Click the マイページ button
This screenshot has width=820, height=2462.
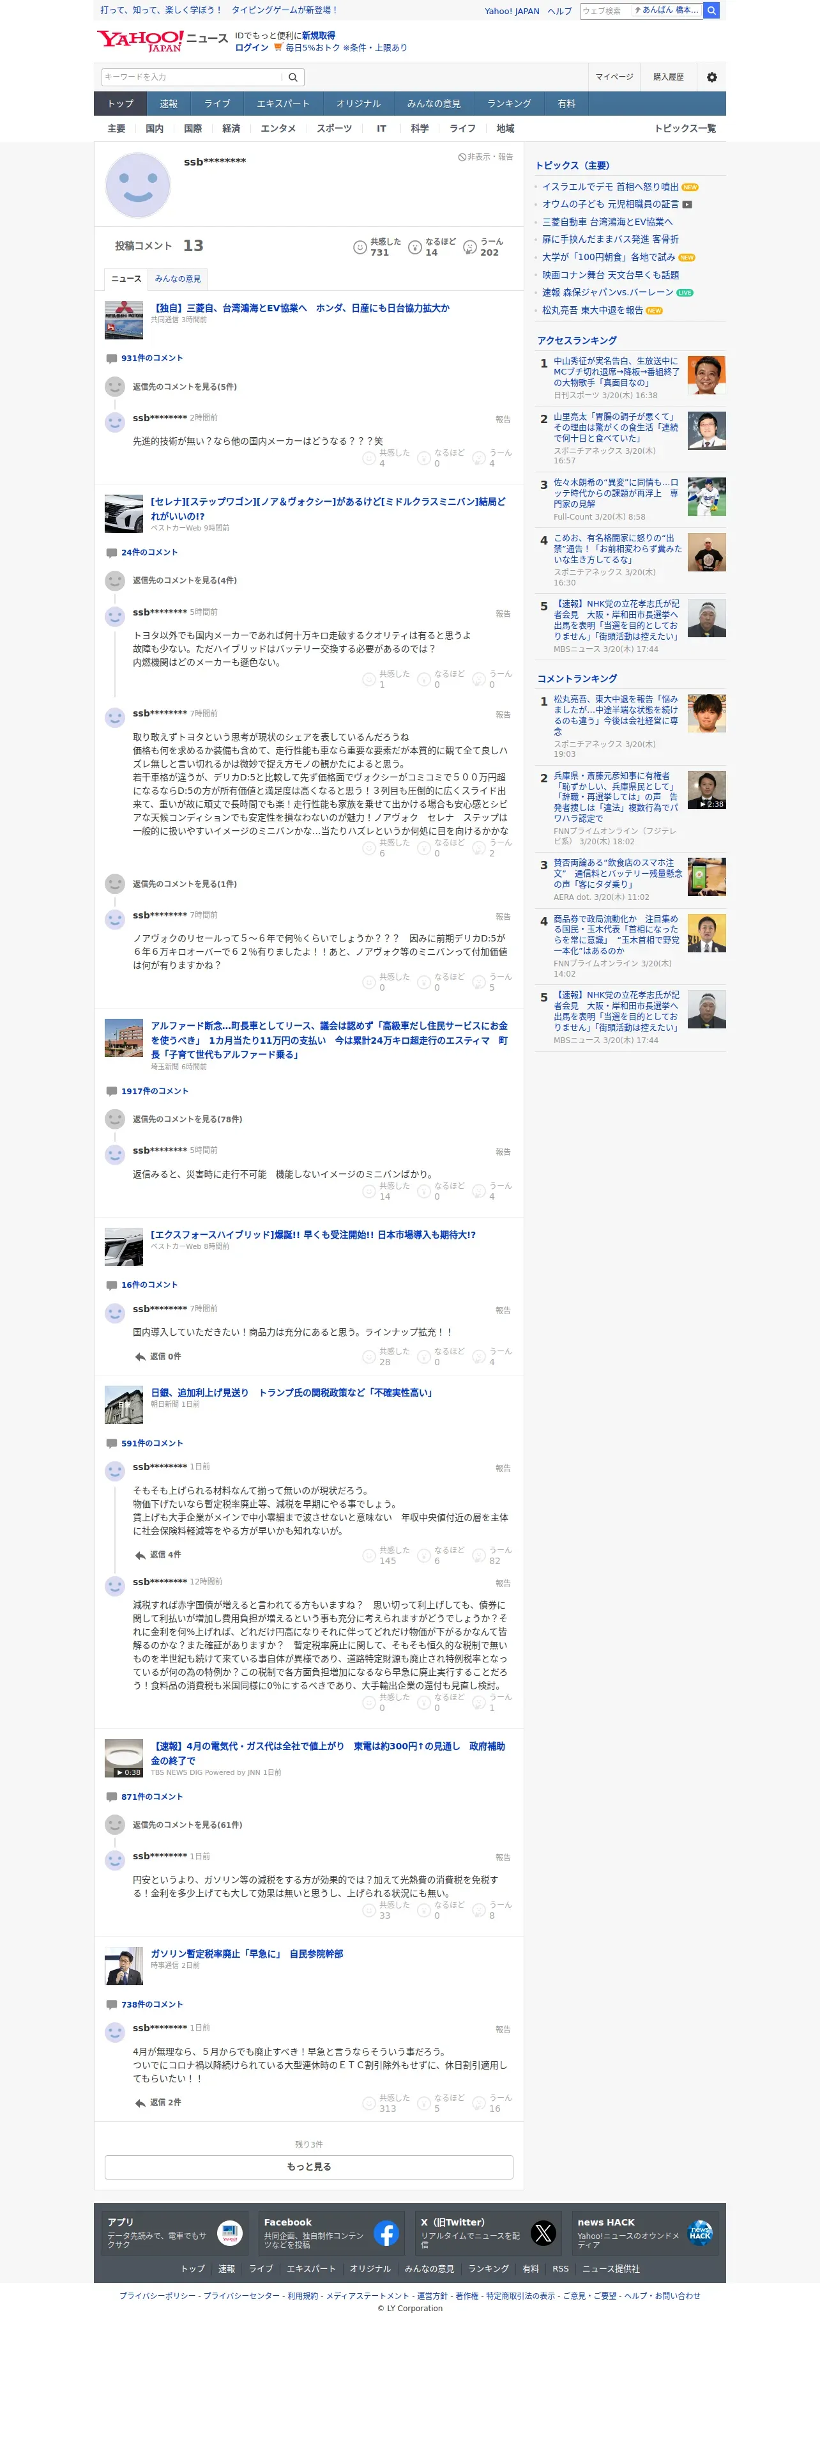[614, 77]
